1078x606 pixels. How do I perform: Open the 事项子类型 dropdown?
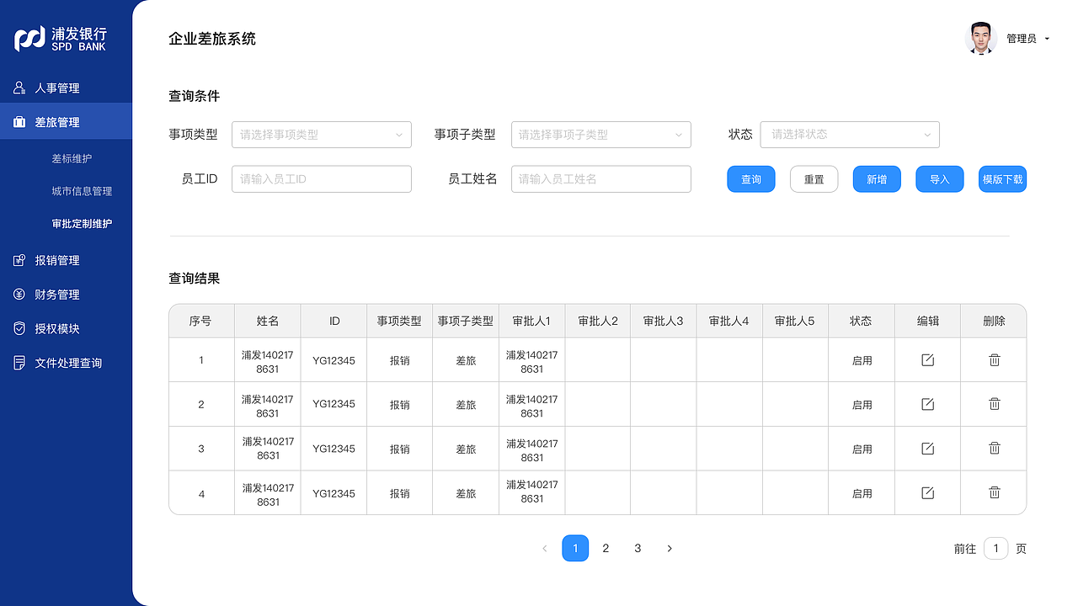pyautogui.click(x=601, y=135)
